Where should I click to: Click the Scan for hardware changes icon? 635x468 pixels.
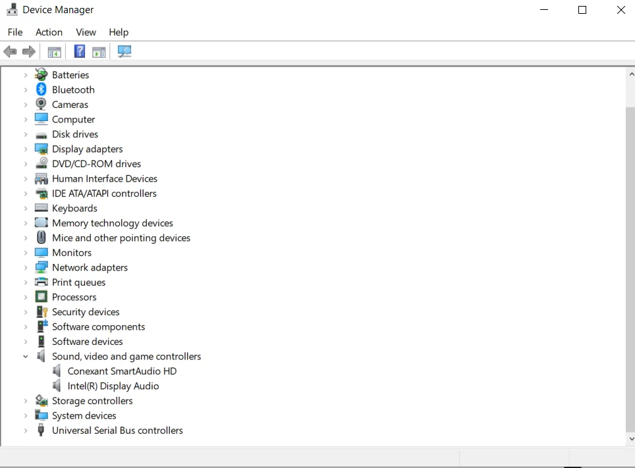pos(124,51)
